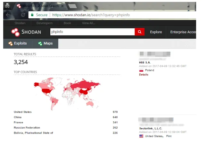Open the Maps section

tap(46, 43)
